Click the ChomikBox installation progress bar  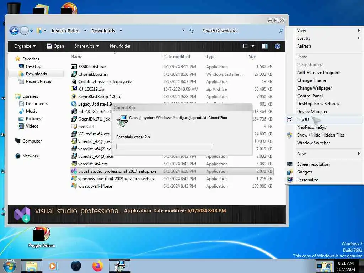(x=165, y=146)
